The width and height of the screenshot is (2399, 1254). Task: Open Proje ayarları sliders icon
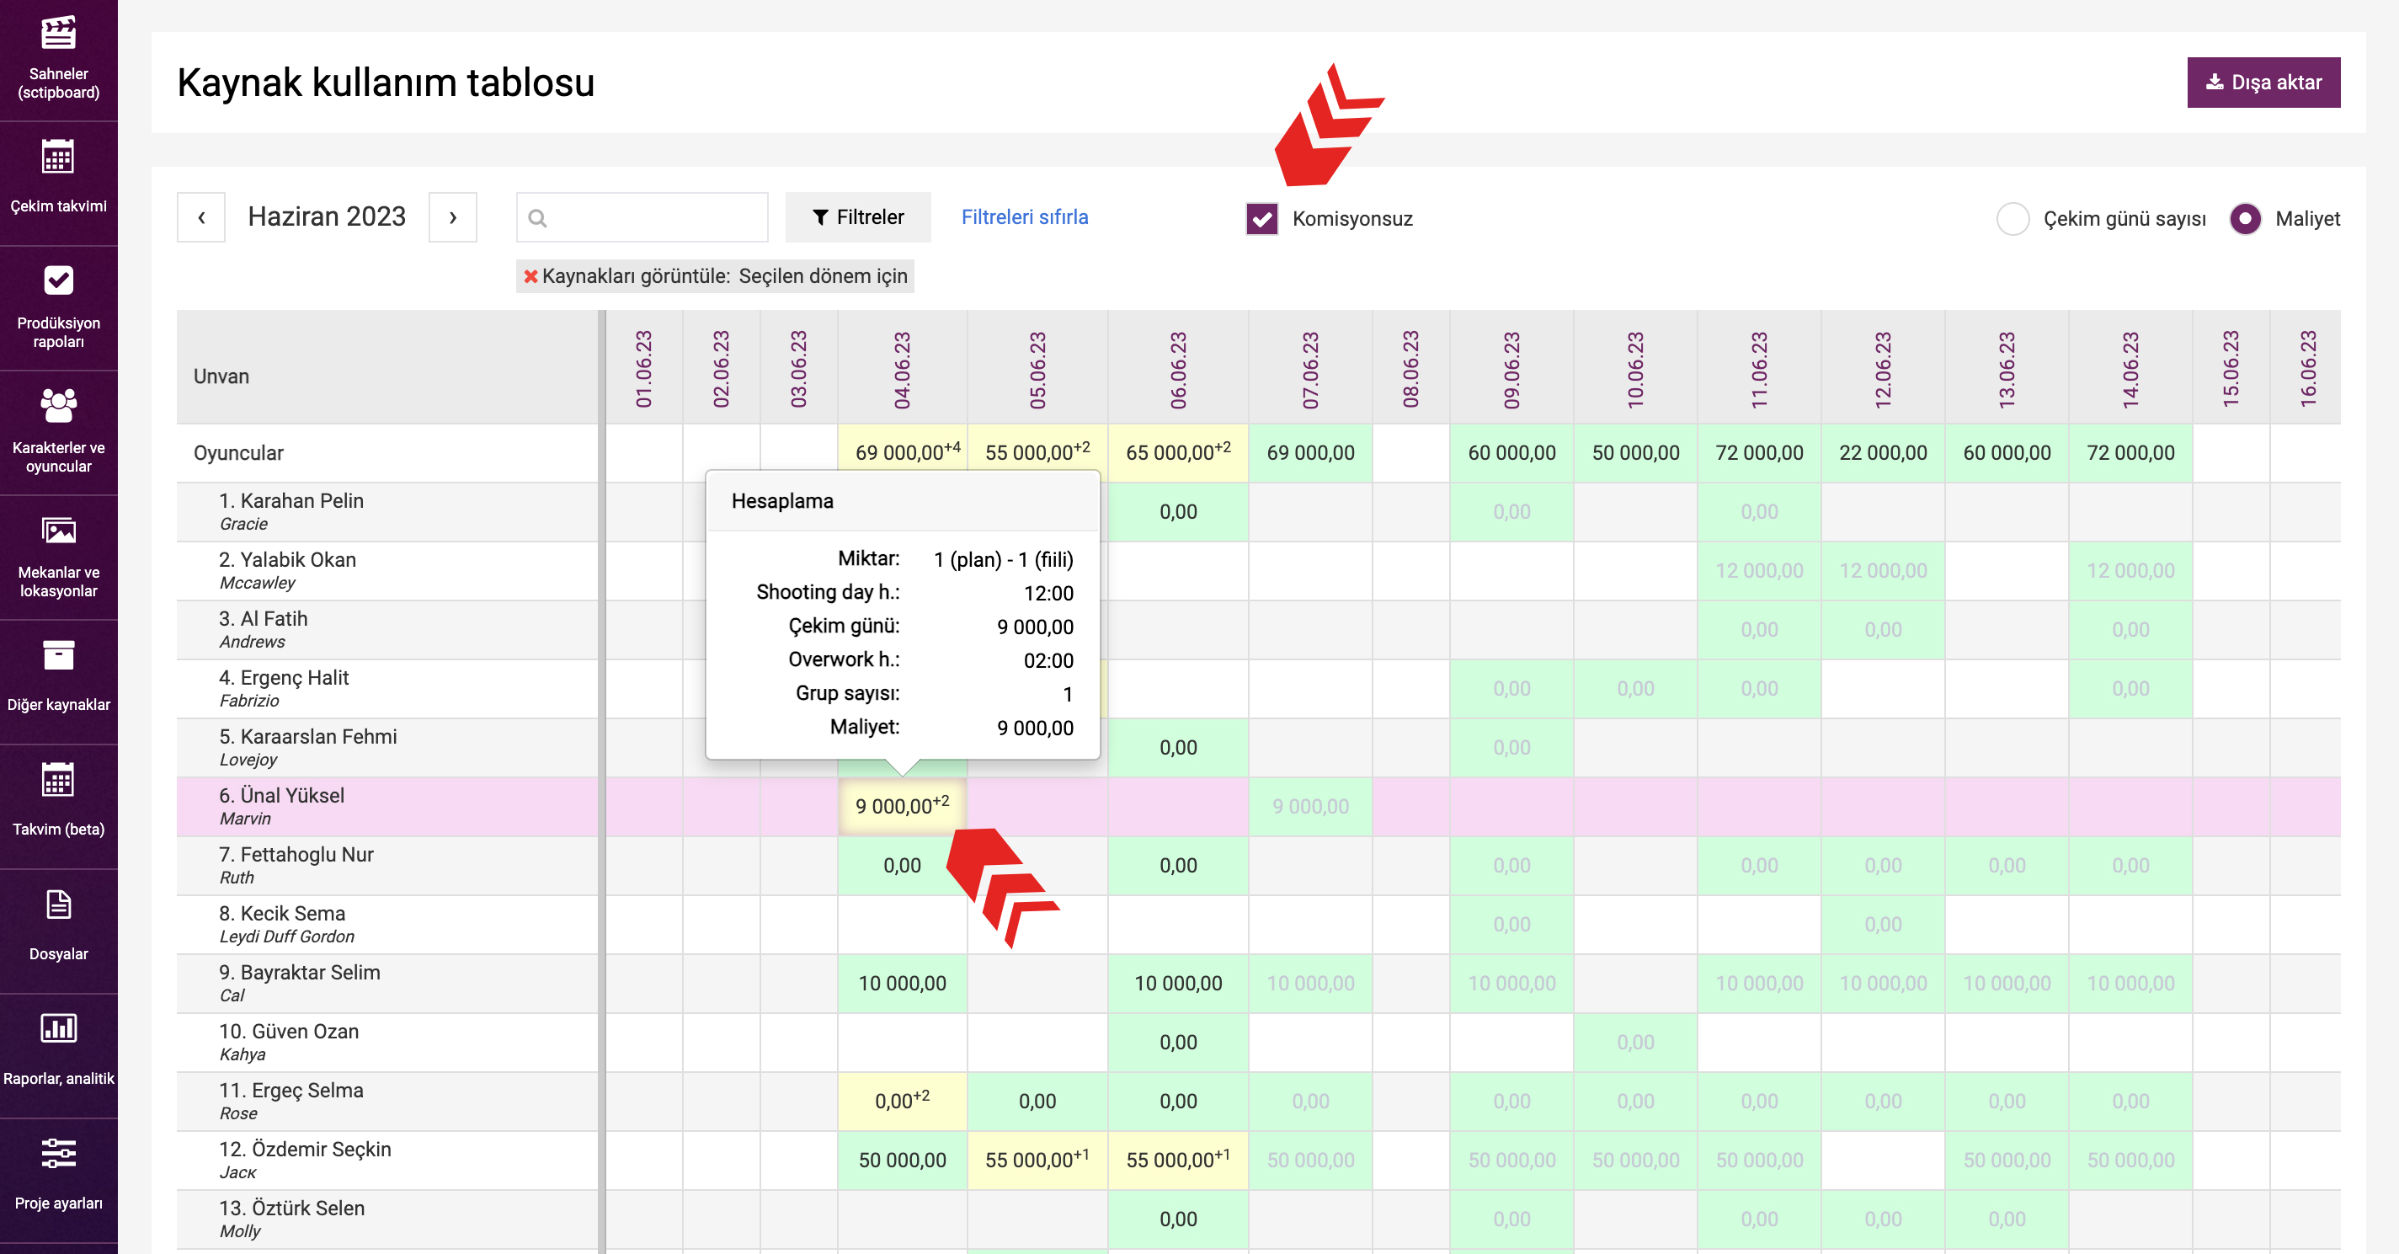point(58,1152)
